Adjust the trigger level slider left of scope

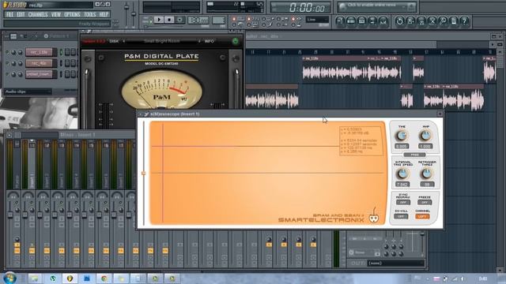tap(144, 174)
